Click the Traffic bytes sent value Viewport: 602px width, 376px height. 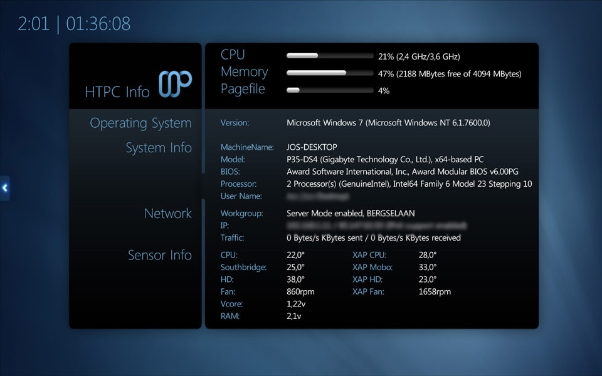373,238
